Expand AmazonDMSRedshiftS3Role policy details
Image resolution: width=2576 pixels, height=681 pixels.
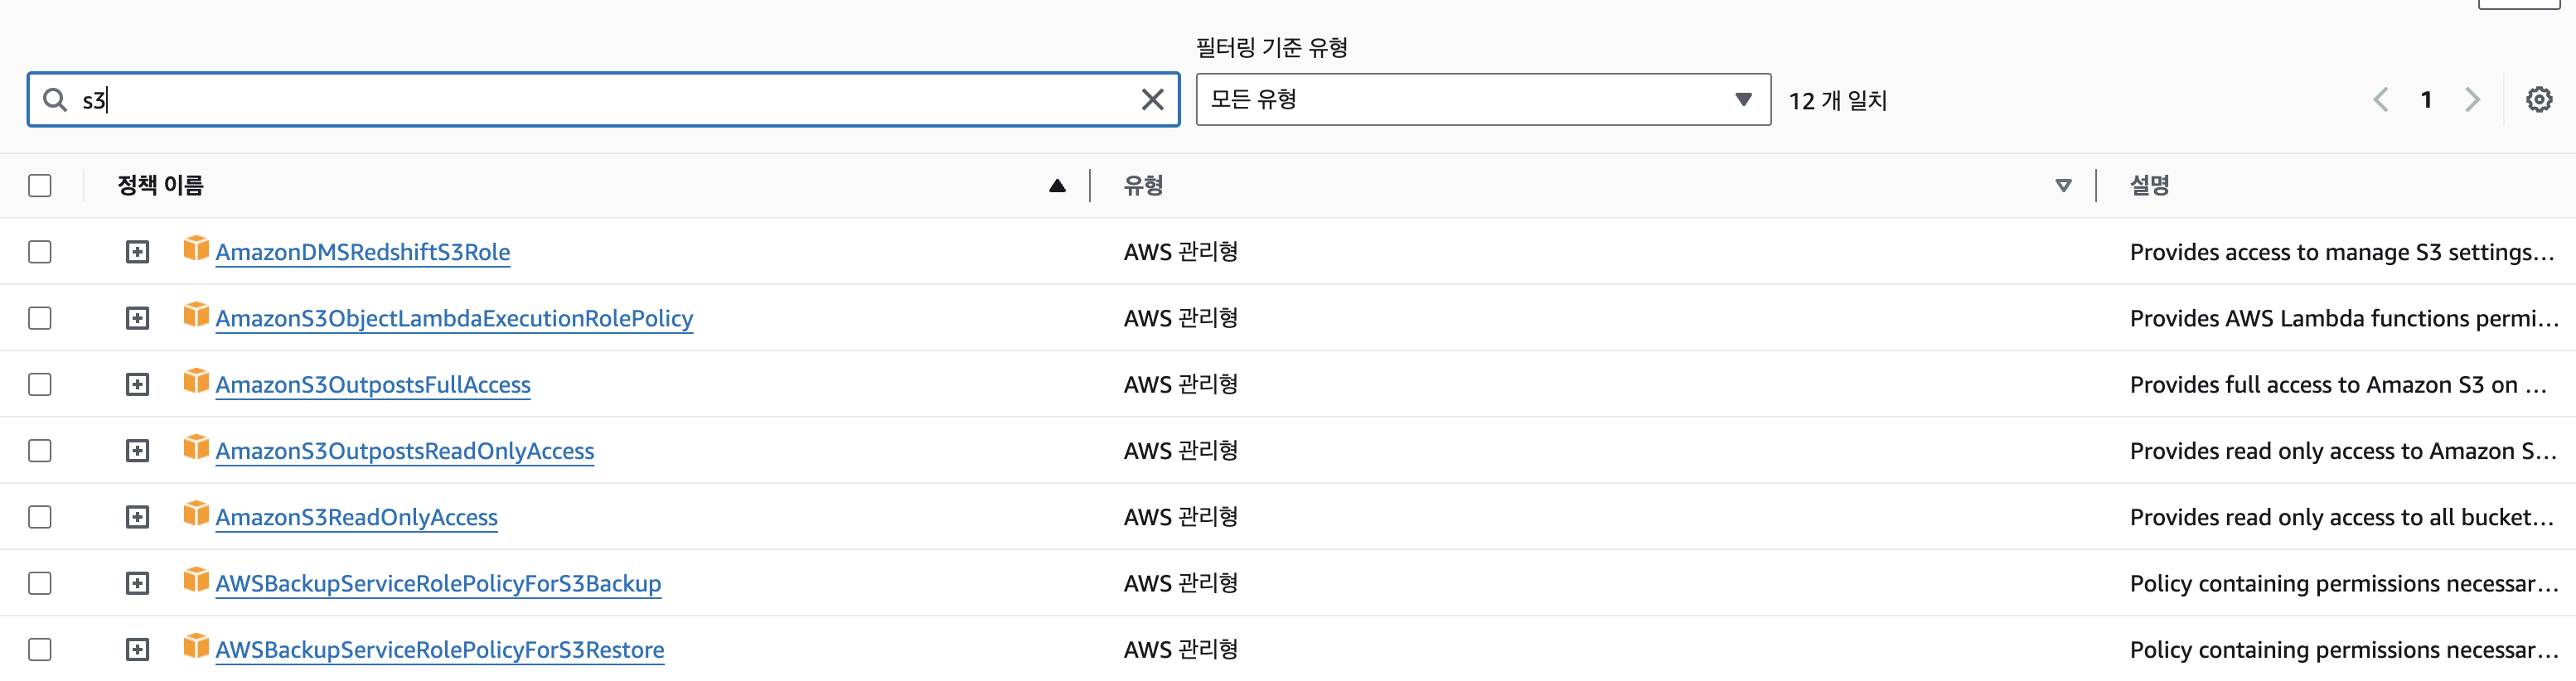click(x=137, y=251)
